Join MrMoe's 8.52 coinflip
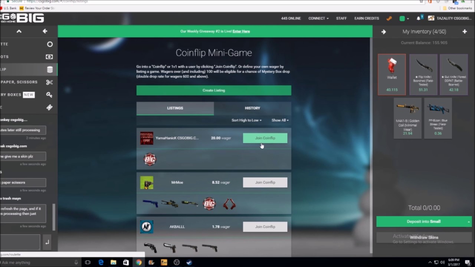This screenshot has width=475, height=267. coord(265,182)
